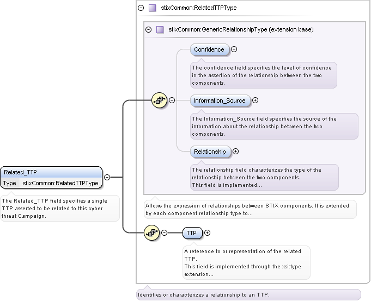Select the lower sequence compositor icon near TTP

point(151,232)
